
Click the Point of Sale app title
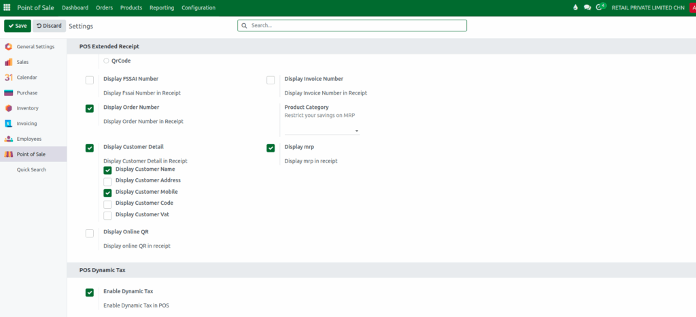coord(35,7)
